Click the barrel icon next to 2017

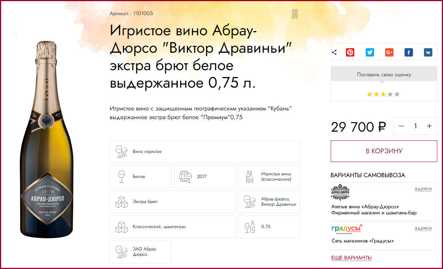[x=185, y=177]
